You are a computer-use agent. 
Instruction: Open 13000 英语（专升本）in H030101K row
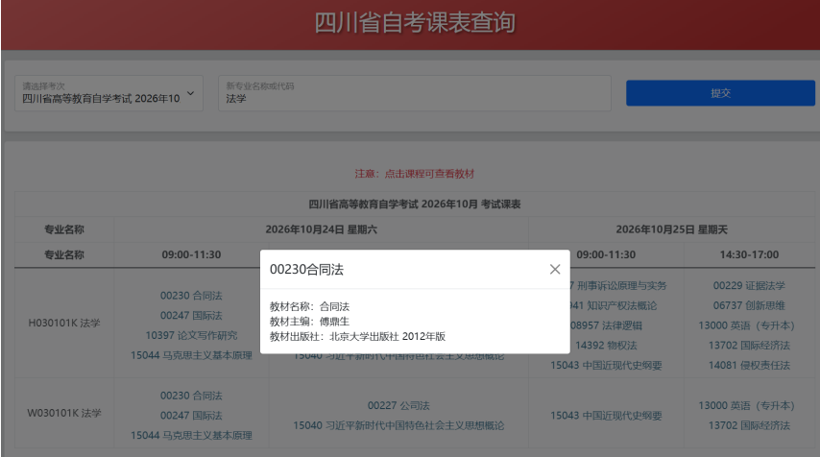tap(746, 325)
